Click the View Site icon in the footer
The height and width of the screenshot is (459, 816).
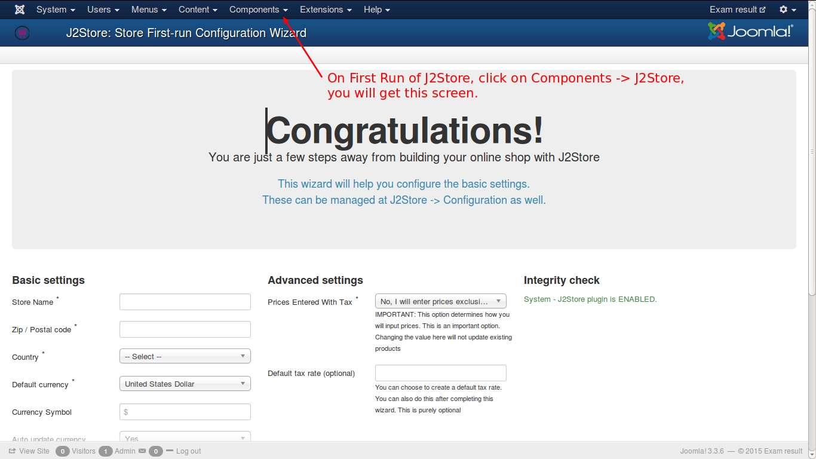[x=12, y=451]
